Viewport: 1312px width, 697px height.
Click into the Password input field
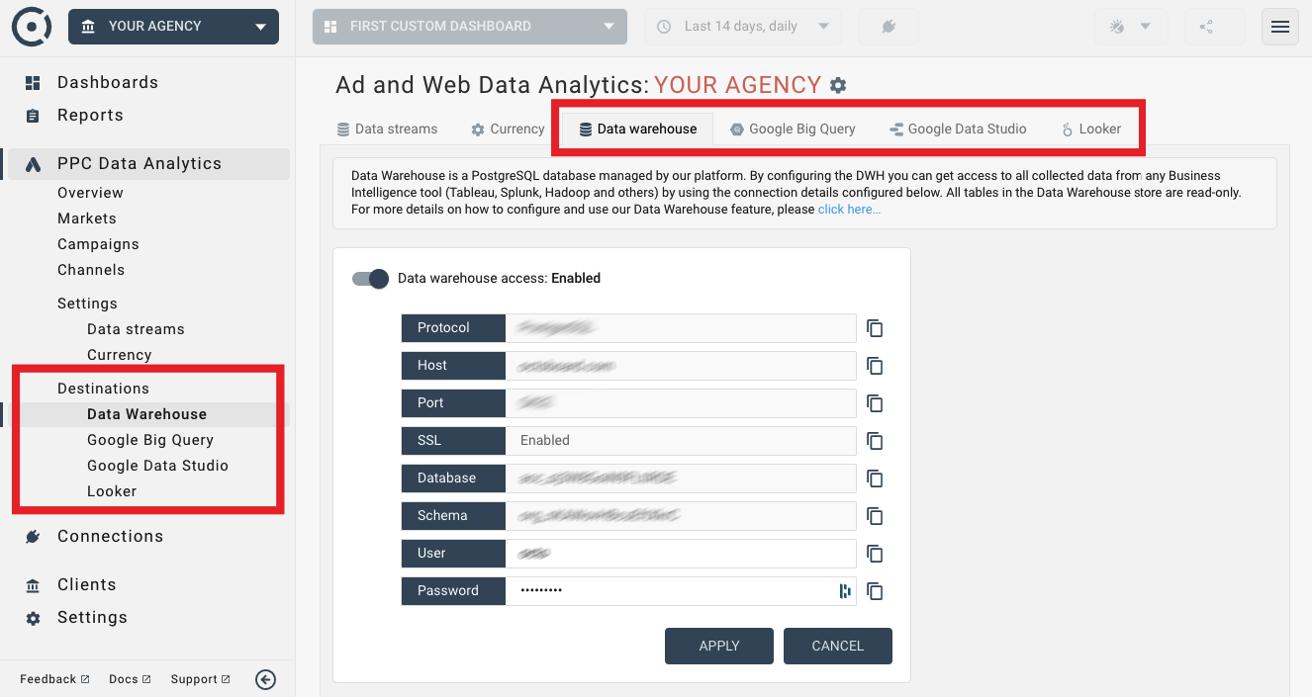(x=681, y=591)
